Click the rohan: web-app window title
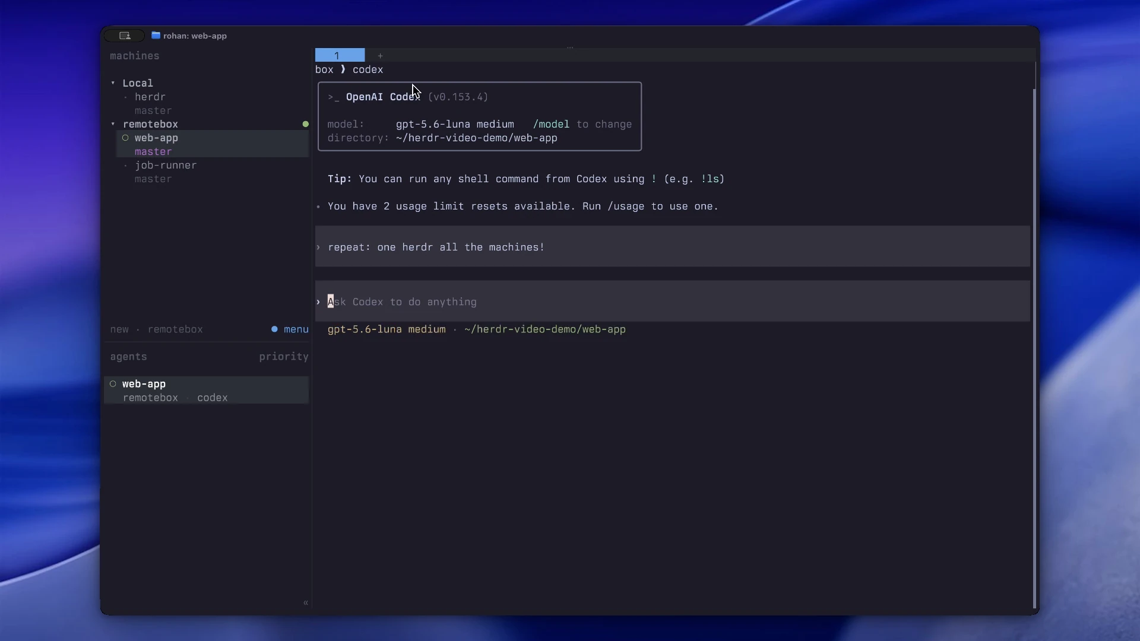 tap(195, 36)
